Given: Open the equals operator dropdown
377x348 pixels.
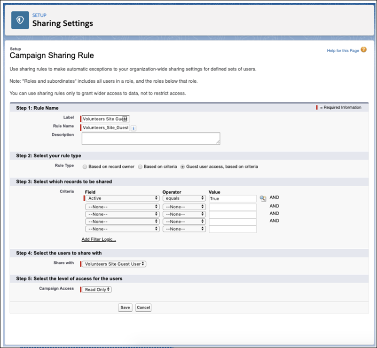Looking at the screenshot, I should tap(184, 199).
